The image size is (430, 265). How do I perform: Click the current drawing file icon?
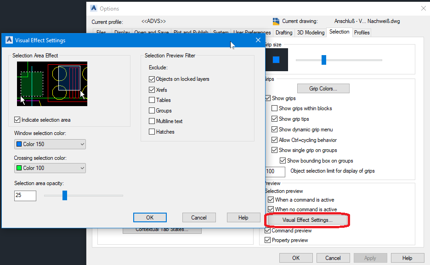(x=276, y=21)
